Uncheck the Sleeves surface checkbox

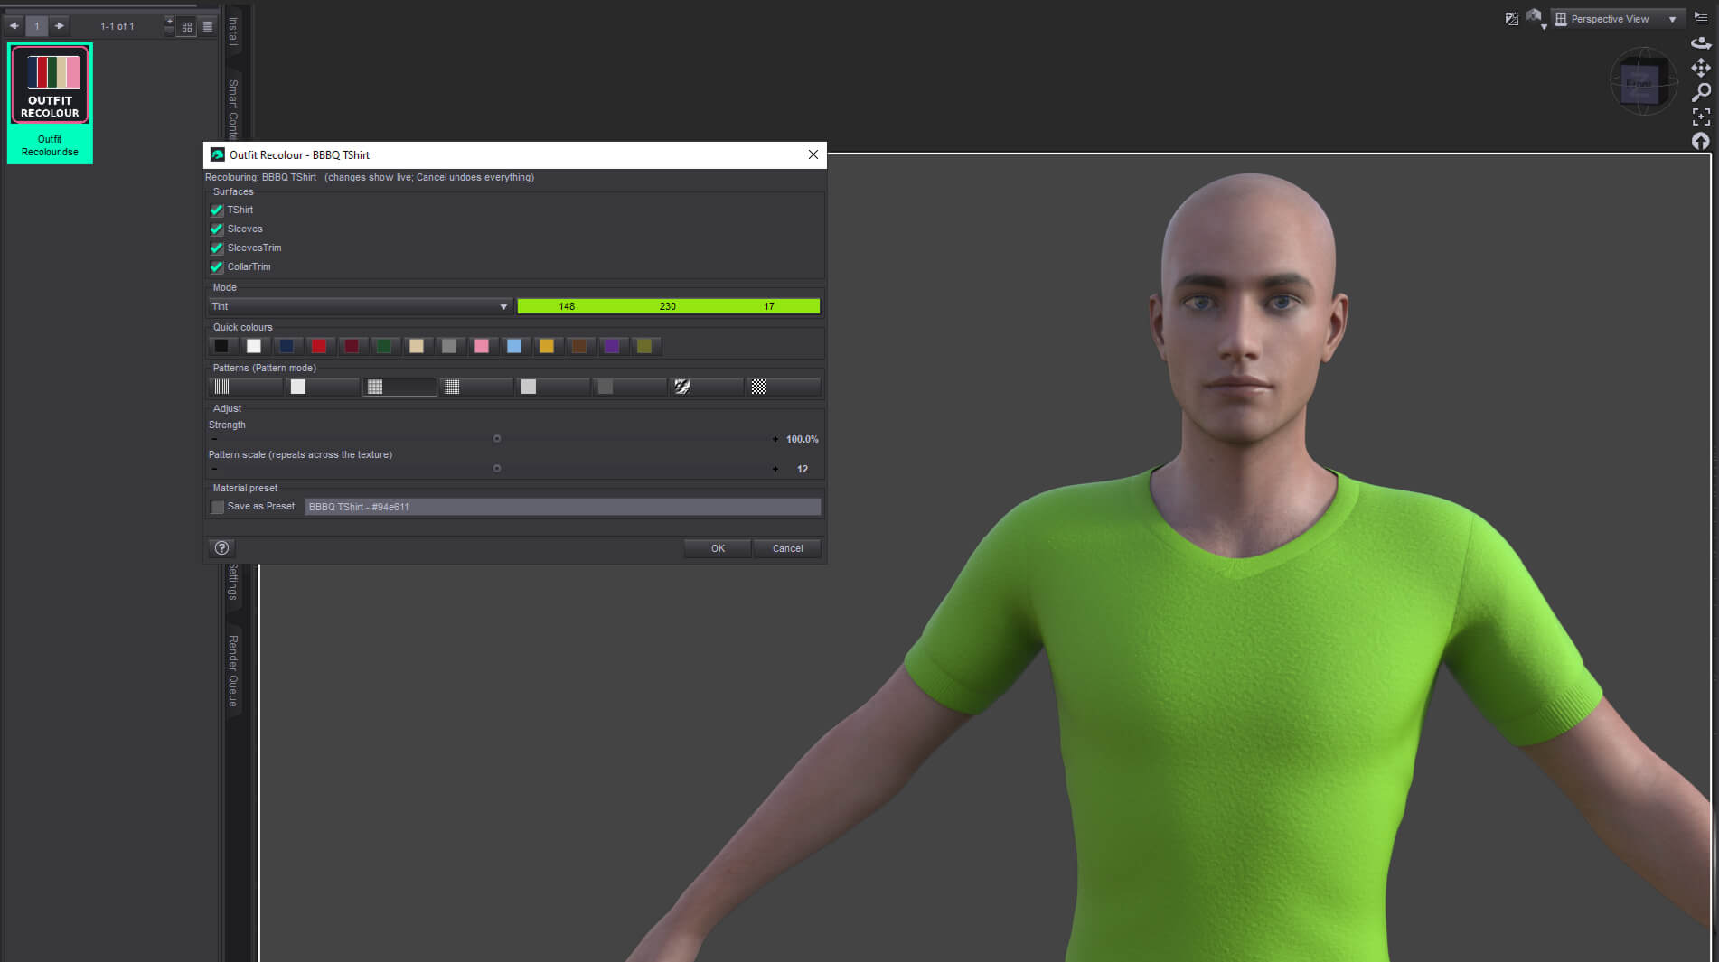217,229
